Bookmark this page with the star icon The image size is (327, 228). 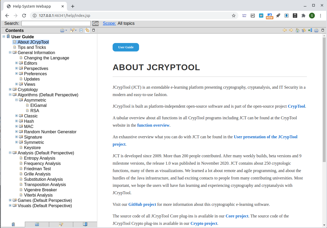click(x=234, y=16)
